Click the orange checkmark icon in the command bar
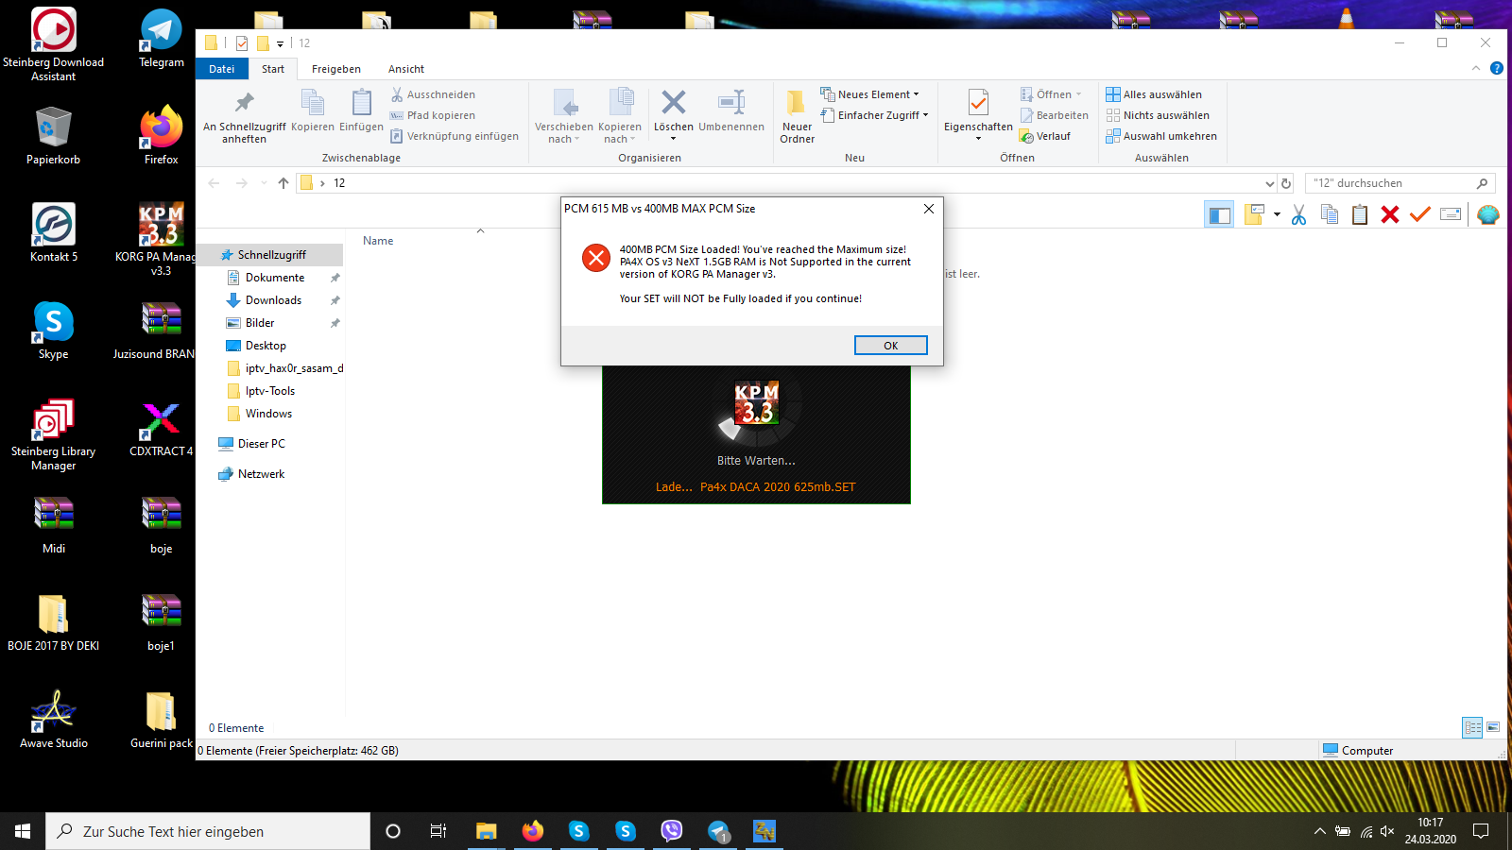Screen dimensions: 1512x850 click(1419, 214)
